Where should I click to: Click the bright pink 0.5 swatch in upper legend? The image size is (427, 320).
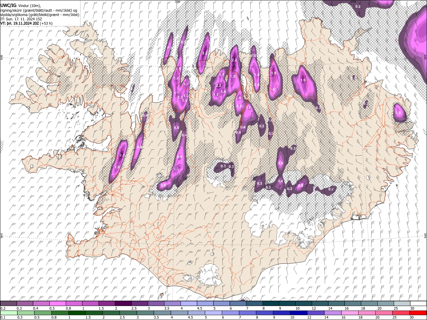tap(58, 303)
